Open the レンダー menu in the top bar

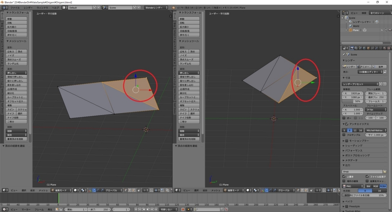(x=28, y=8)
